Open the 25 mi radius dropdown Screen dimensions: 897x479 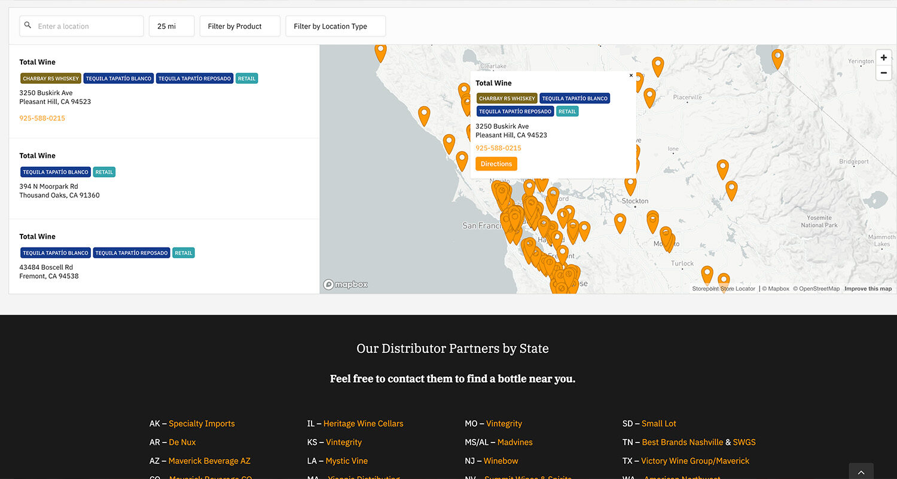[x=172, y=26]
